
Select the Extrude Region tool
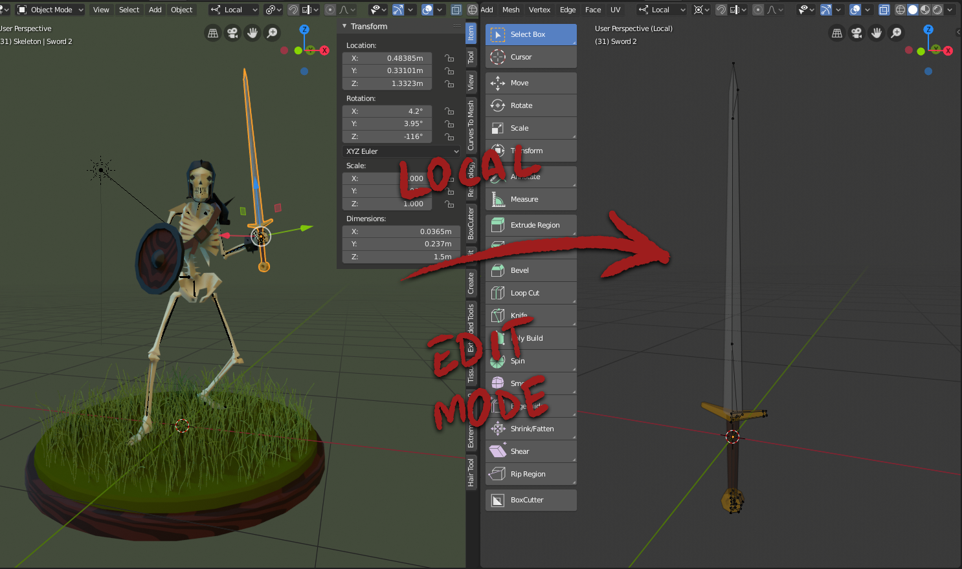[x=531, y=225]
